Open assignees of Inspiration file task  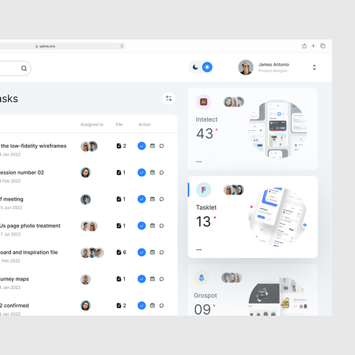(x=92, y=253)
